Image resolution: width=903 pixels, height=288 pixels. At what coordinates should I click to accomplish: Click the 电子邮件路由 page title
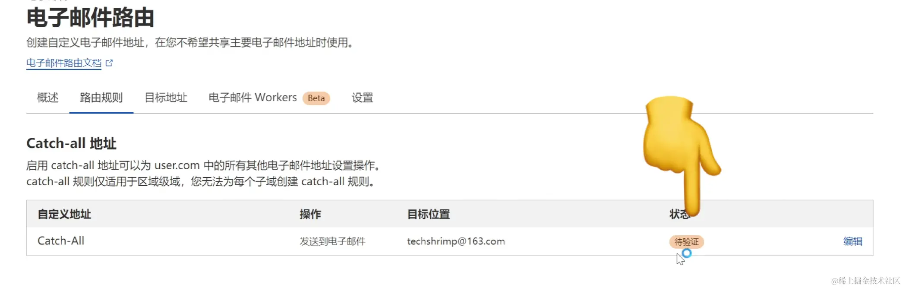tap(90, 18)
